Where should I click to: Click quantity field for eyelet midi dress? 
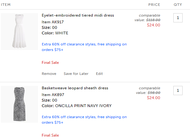(x=178, y=18)
